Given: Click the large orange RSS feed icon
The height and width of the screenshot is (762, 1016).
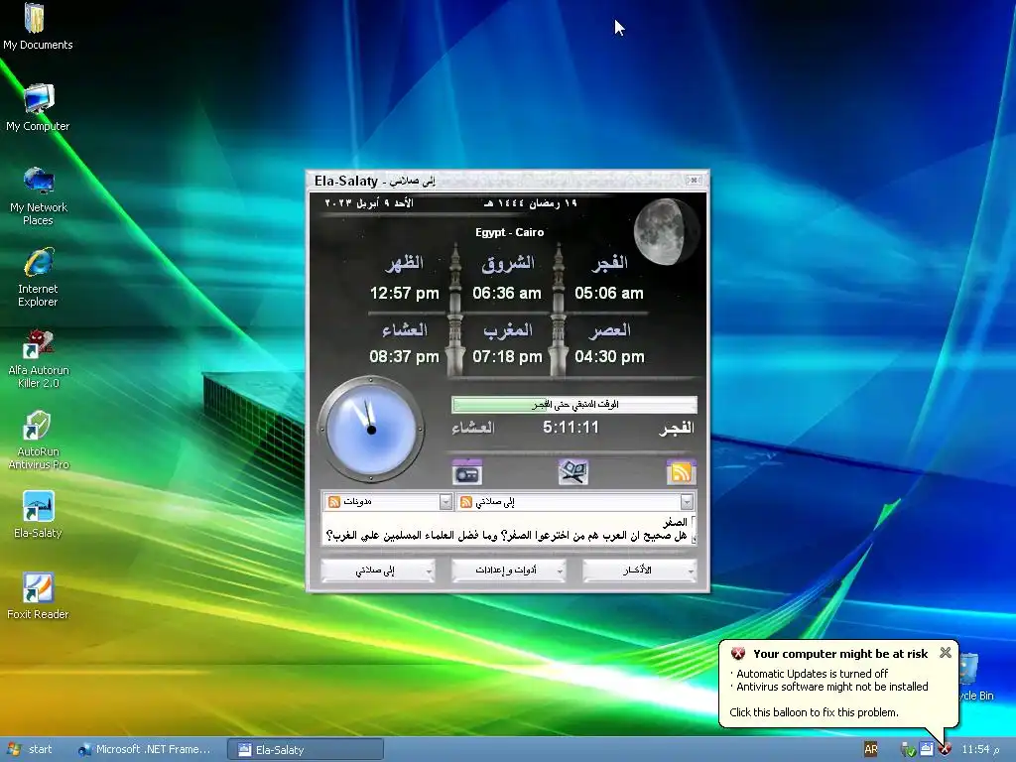Looking at the screenshot, I should click(681, 471).
